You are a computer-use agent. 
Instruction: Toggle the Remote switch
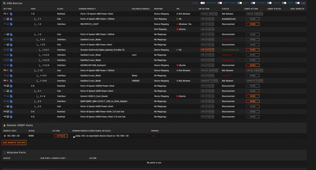284,3
